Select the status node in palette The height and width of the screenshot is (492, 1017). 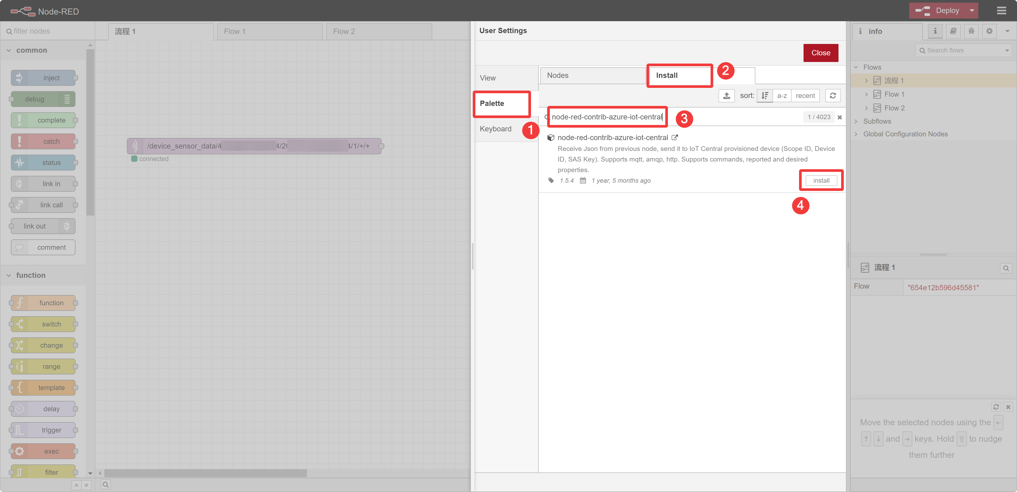coord(43,163)
